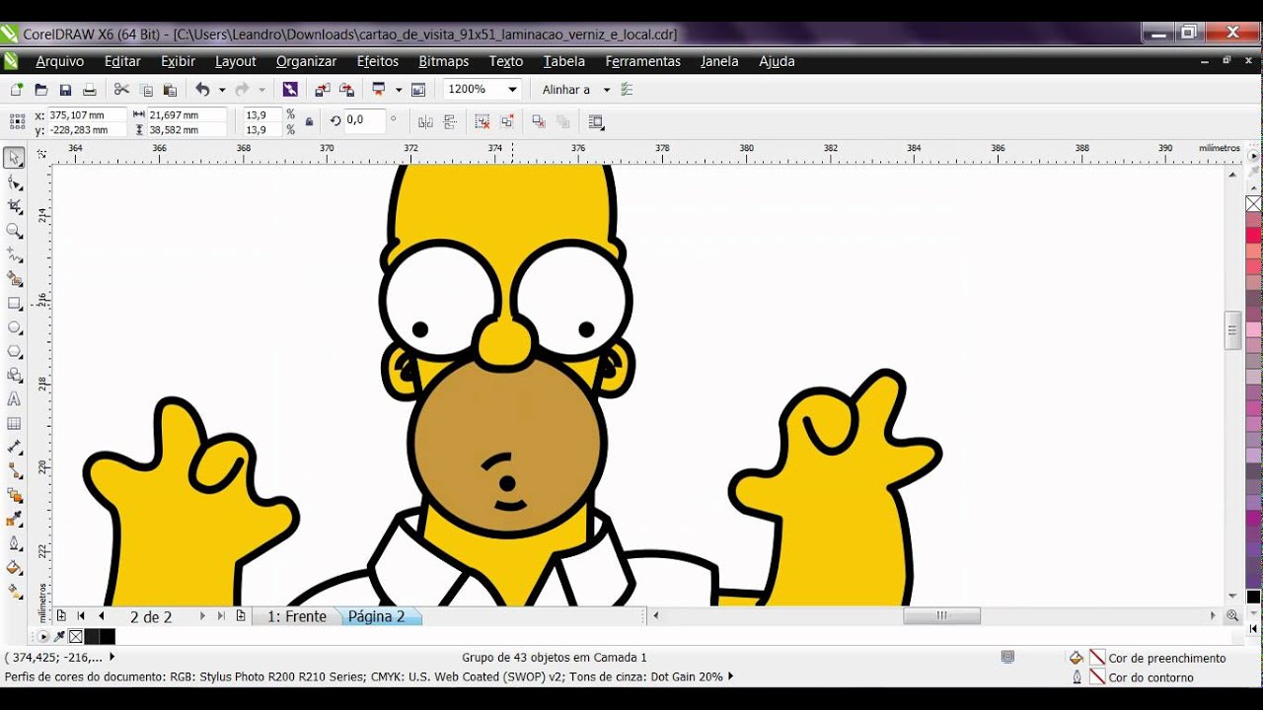1263x710 pixels.
Task: Click the Import icon
Action: [x=322, y=90]
